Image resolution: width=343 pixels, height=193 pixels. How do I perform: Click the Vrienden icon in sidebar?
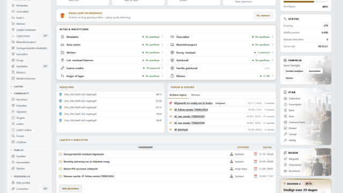pos(13,106)
